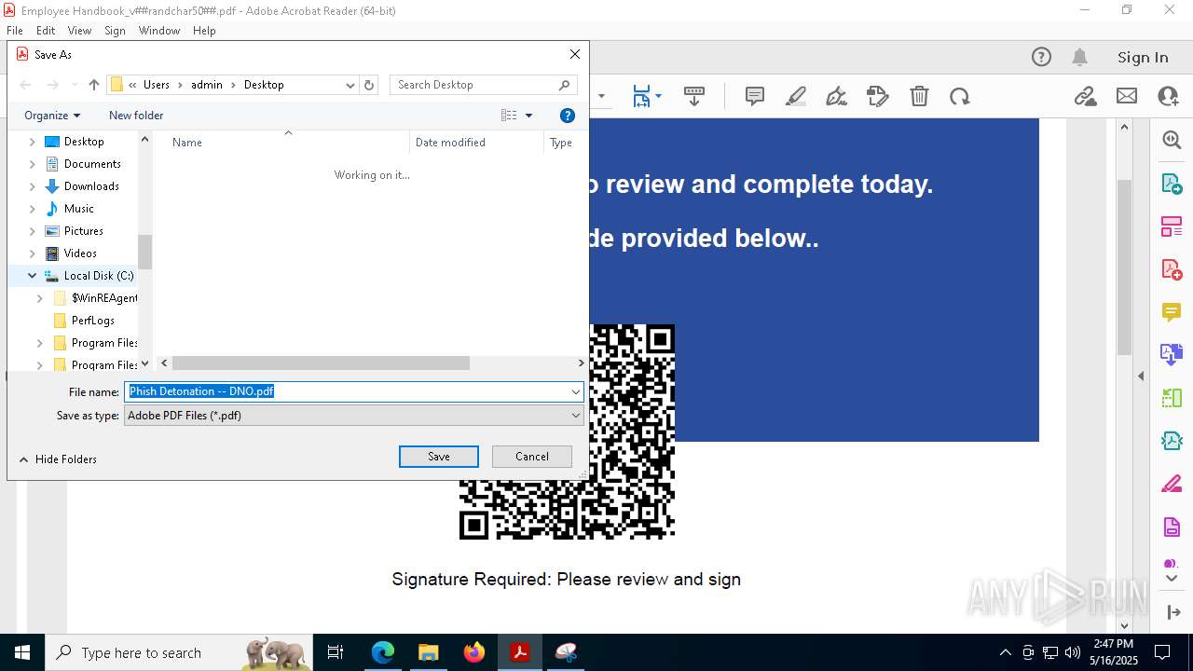Expand the Pictures tree node
The height and width of the screenshot is (671, 1193).
pyautogui.click(x=33, y=231)
